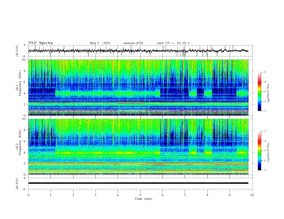Click the "VLF Spectra" plot title
284x219 pixels.
coord(41,43)
